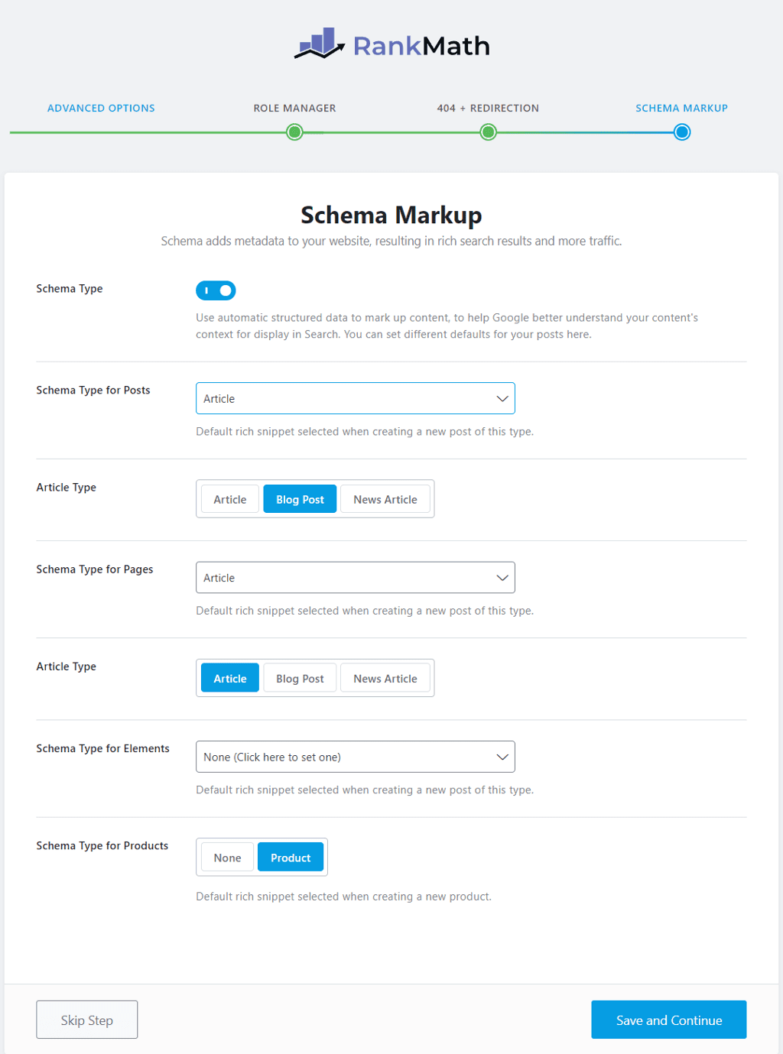783x1054 pixels.
Task: Choose Blog Post for Pages article type
Action: [x=300, y=678]
